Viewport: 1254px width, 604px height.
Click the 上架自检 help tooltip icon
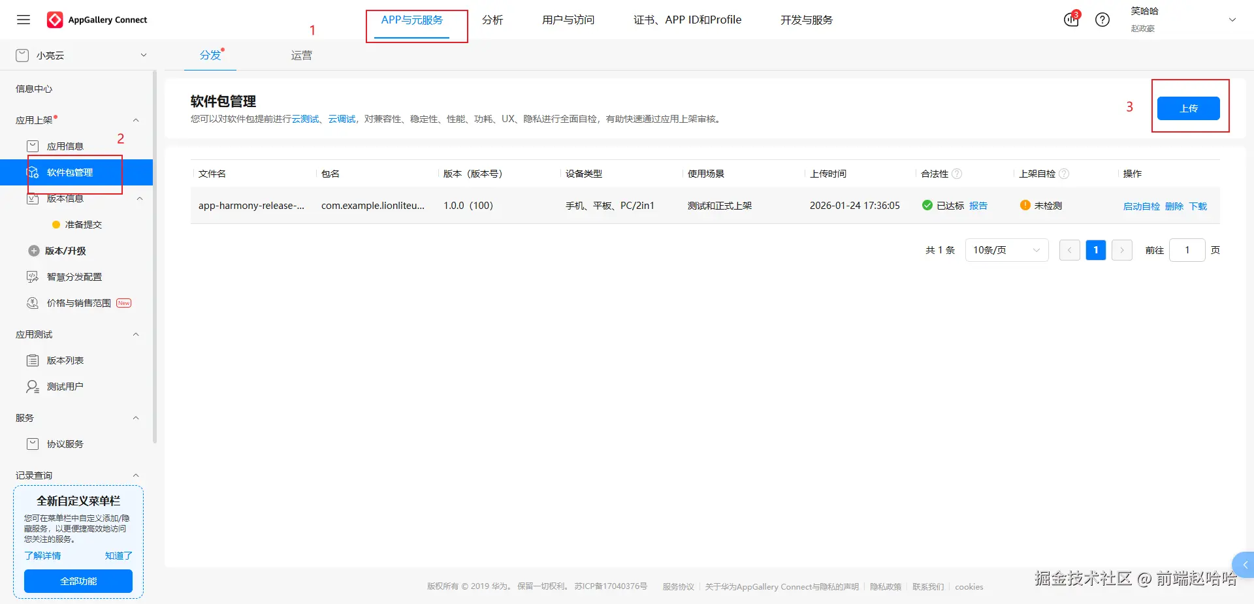[1064, 174]
